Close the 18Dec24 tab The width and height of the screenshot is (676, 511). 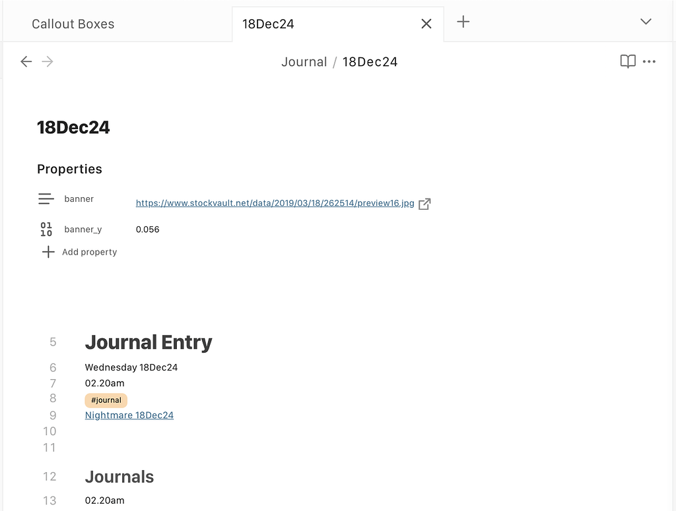(x=426, y=24)
